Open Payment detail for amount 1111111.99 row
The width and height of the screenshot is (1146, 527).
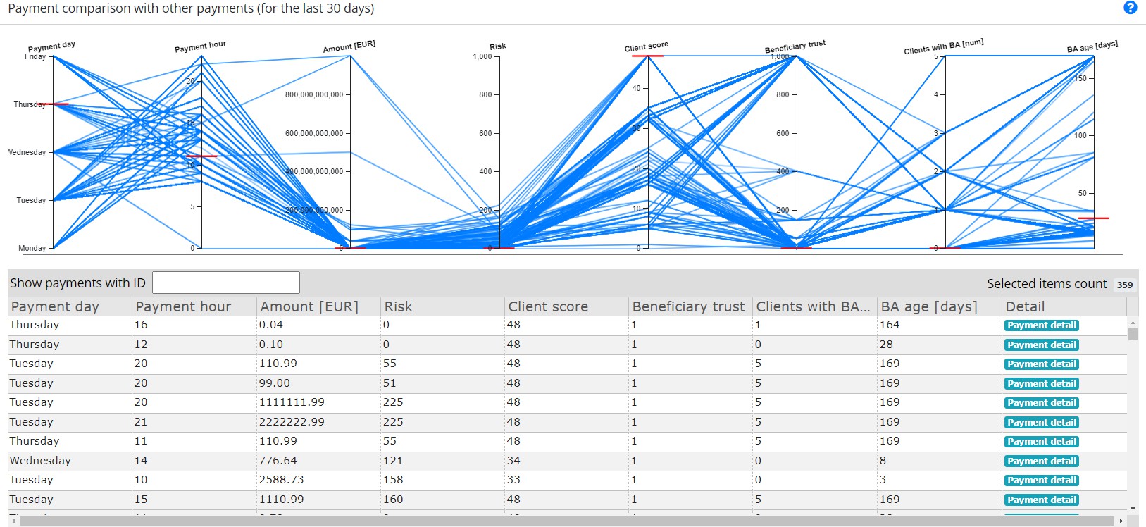click(1042, 403)
